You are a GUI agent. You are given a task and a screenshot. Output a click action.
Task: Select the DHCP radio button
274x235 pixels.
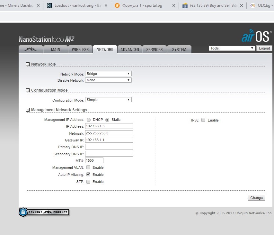(89, 120)
